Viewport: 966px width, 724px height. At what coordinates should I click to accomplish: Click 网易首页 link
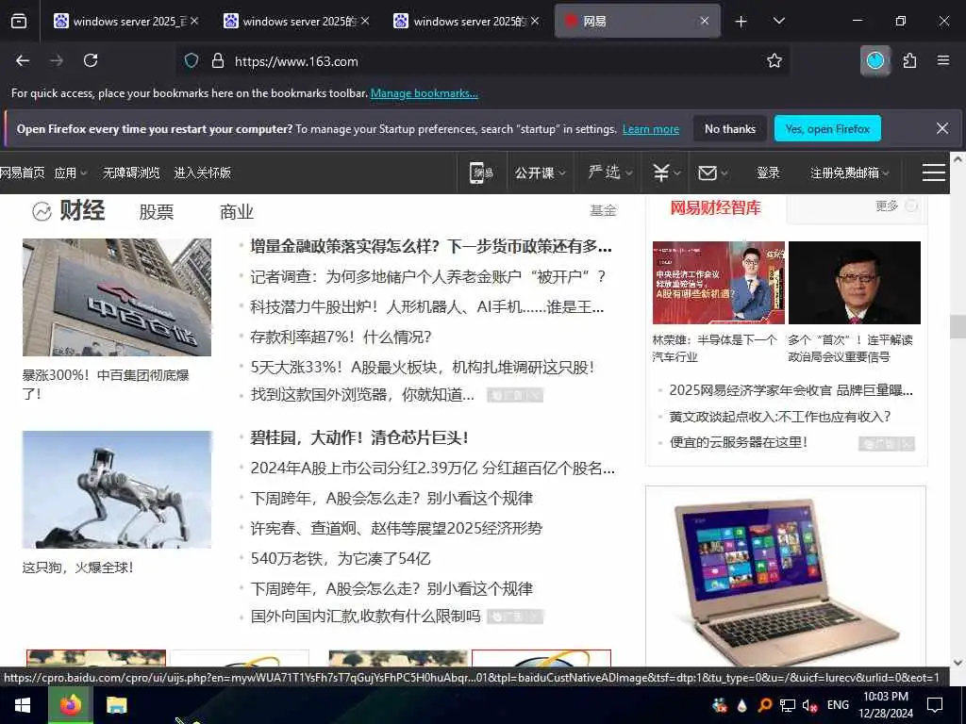[x=23, y=173]
